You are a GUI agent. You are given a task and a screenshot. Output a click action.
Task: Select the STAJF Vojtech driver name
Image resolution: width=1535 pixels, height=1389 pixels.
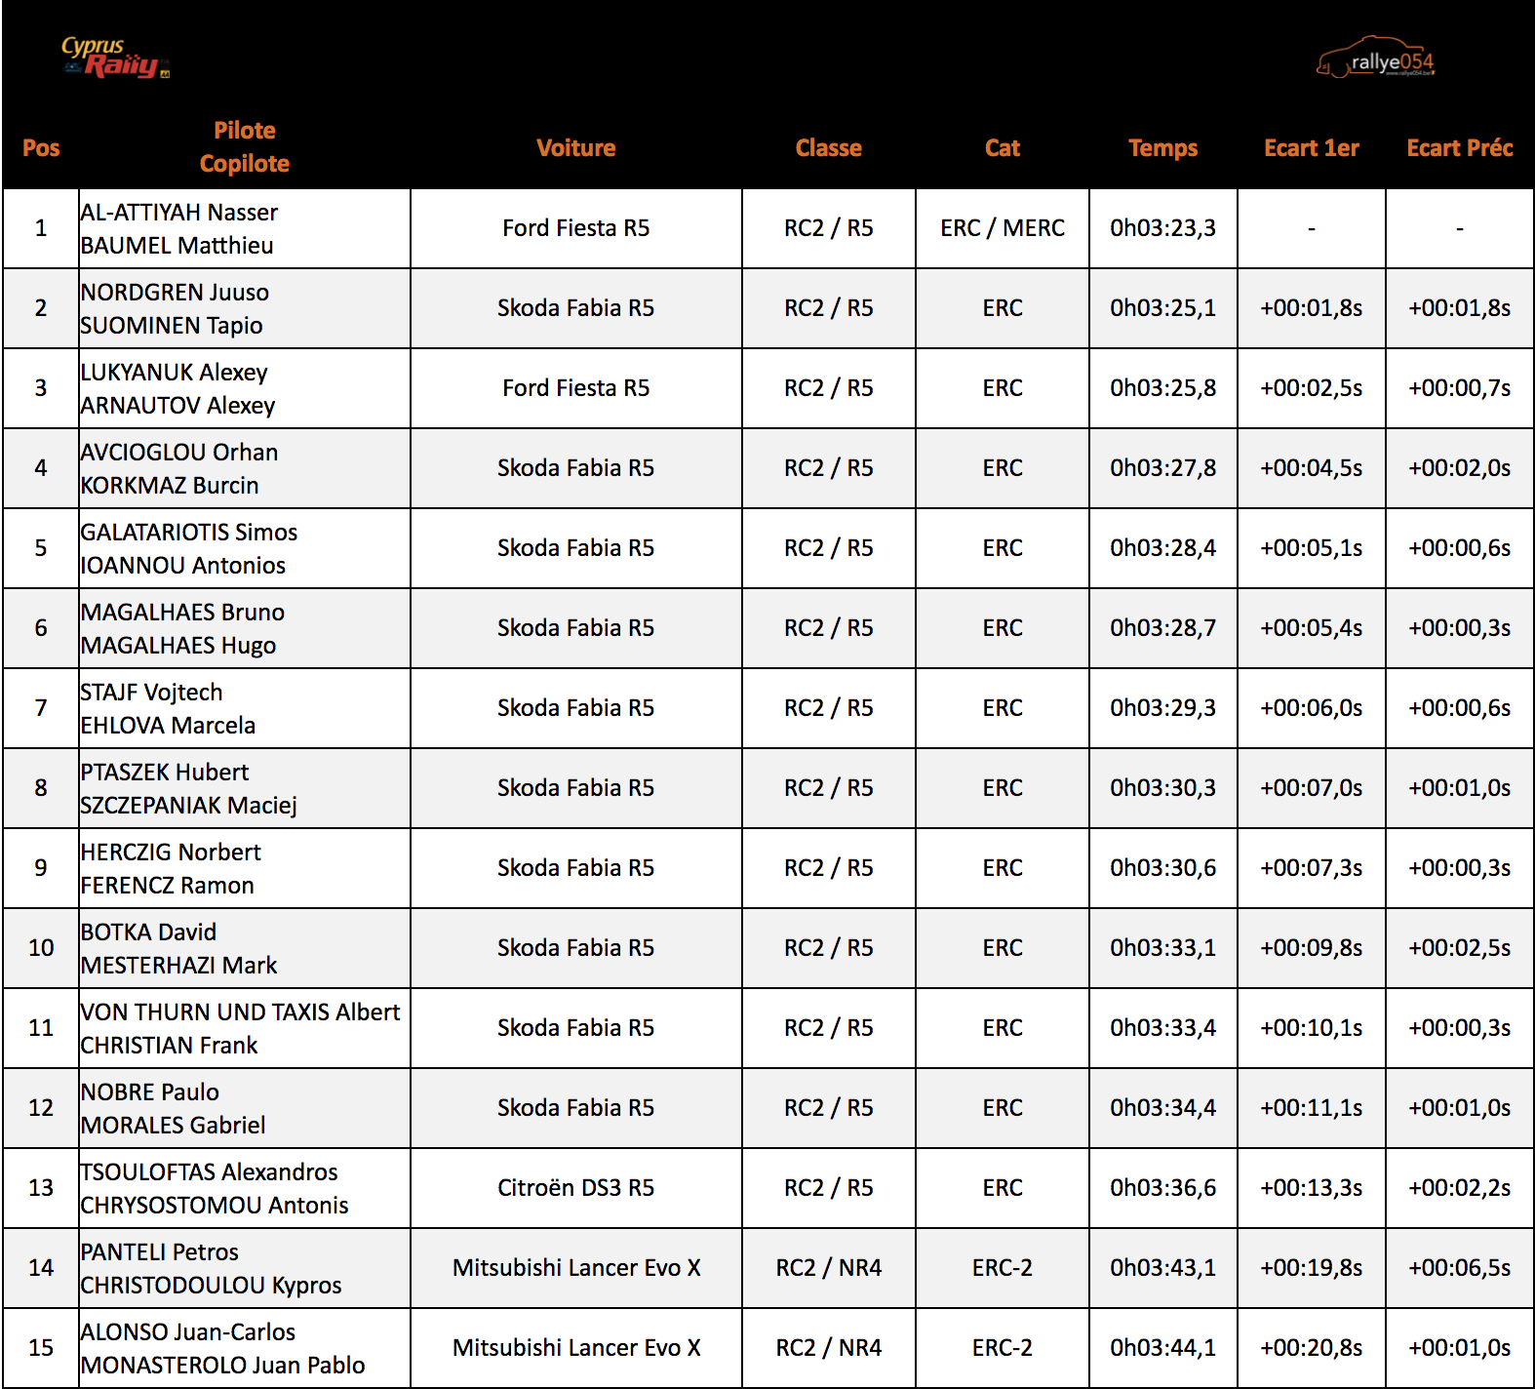(x=152, y=693)
